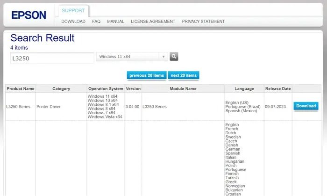
Task: Click the 4 items count text
Action: pyautogui.click(x=19, y=48)
